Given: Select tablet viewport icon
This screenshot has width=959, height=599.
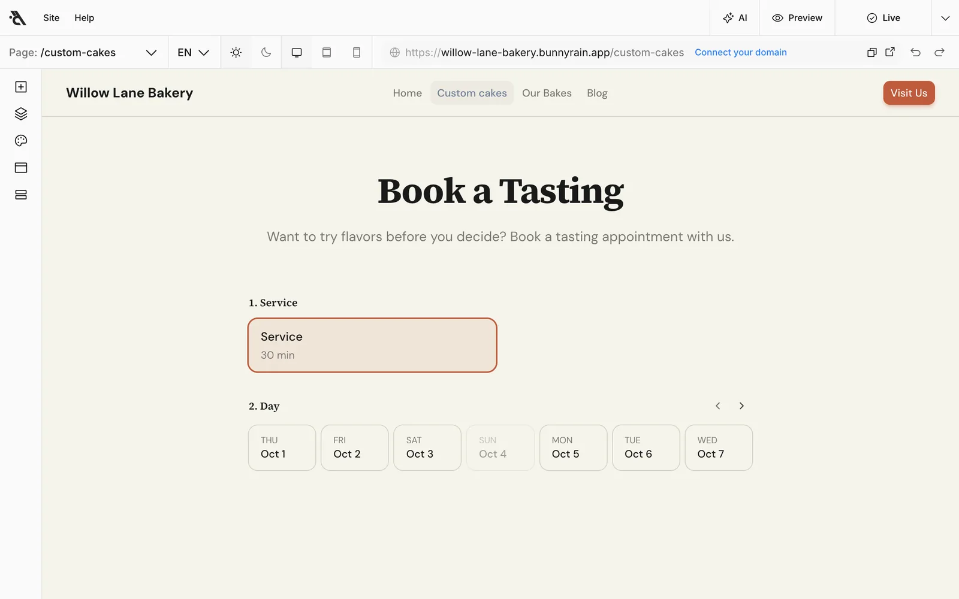Looking at the screenshot, I should click(327, 52).
